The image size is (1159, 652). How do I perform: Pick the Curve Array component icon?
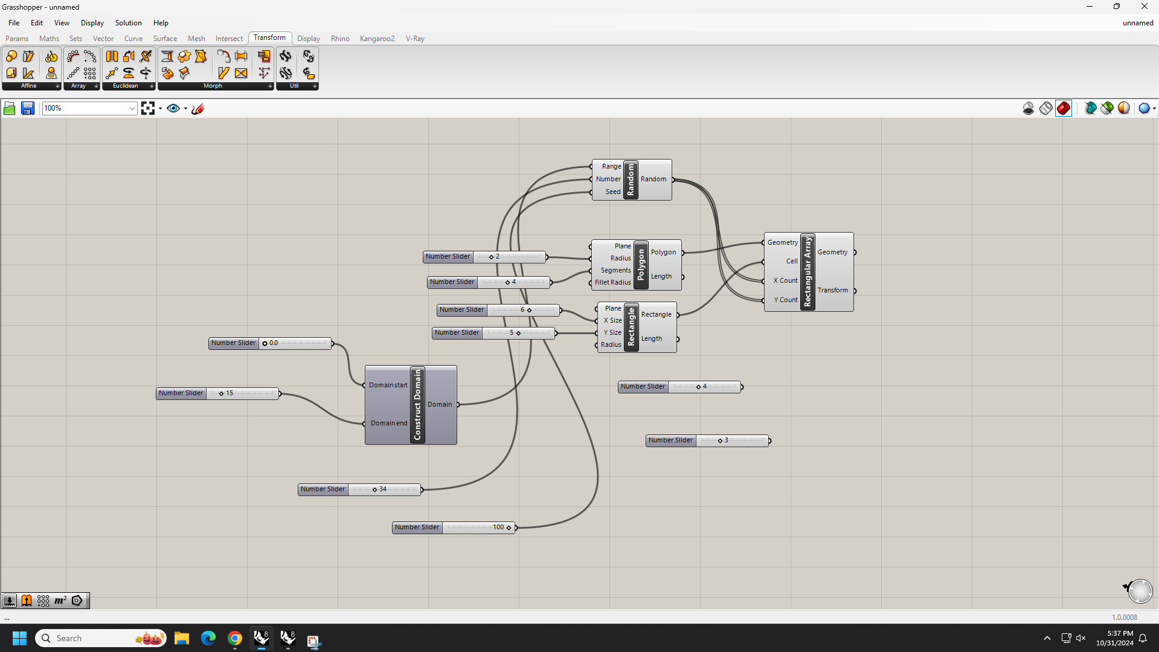[x=73, y=56]
